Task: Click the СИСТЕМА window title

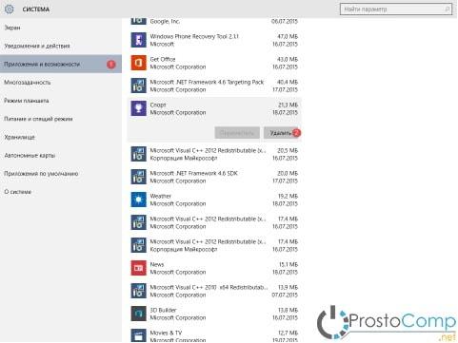Action: coord(36,10)
